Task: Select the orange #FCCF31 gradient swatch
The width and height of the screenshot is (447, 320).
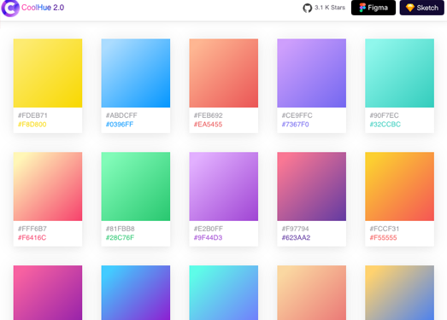Action: (400, 187)
